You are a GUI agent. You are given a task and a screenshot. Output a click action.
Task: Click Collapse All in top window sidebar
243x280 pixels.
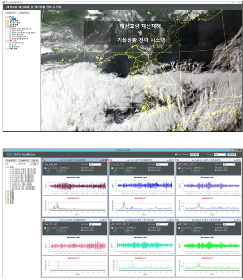pos(24,13)
